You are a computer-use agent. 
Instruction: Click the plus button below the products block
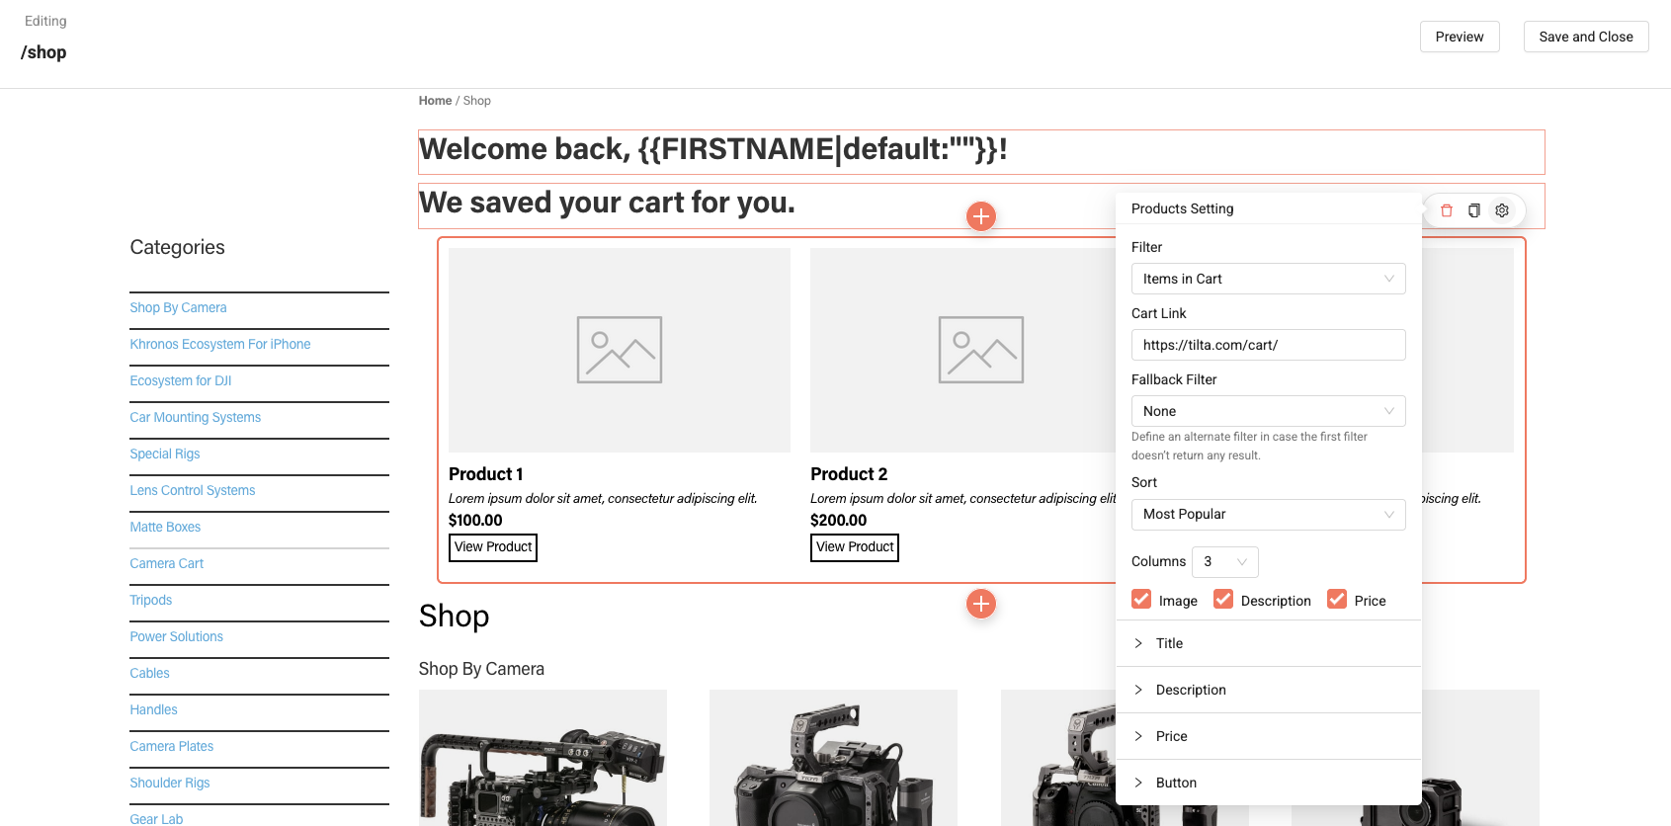point(980,604)
